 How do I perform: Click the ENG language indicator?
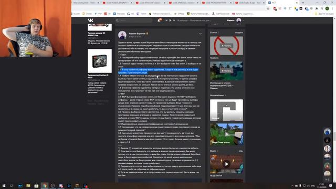pos(313,185)
